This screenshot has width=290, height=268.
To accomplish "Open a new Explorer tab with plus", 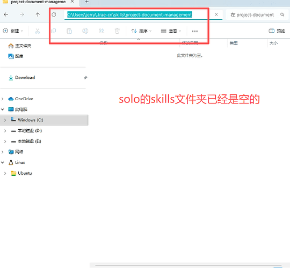I will pyautogui.click(x=87, y=2).
